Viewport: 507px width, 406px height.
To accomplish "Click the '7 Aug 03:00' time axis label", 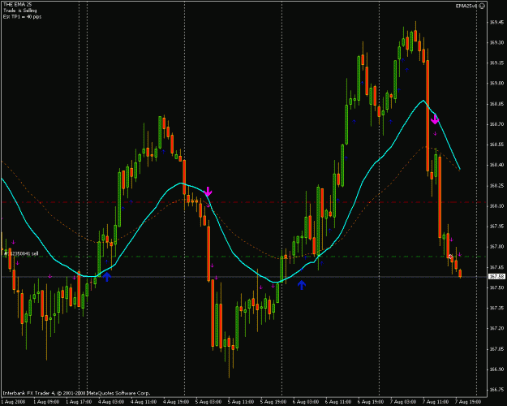I will click(403, 402).
